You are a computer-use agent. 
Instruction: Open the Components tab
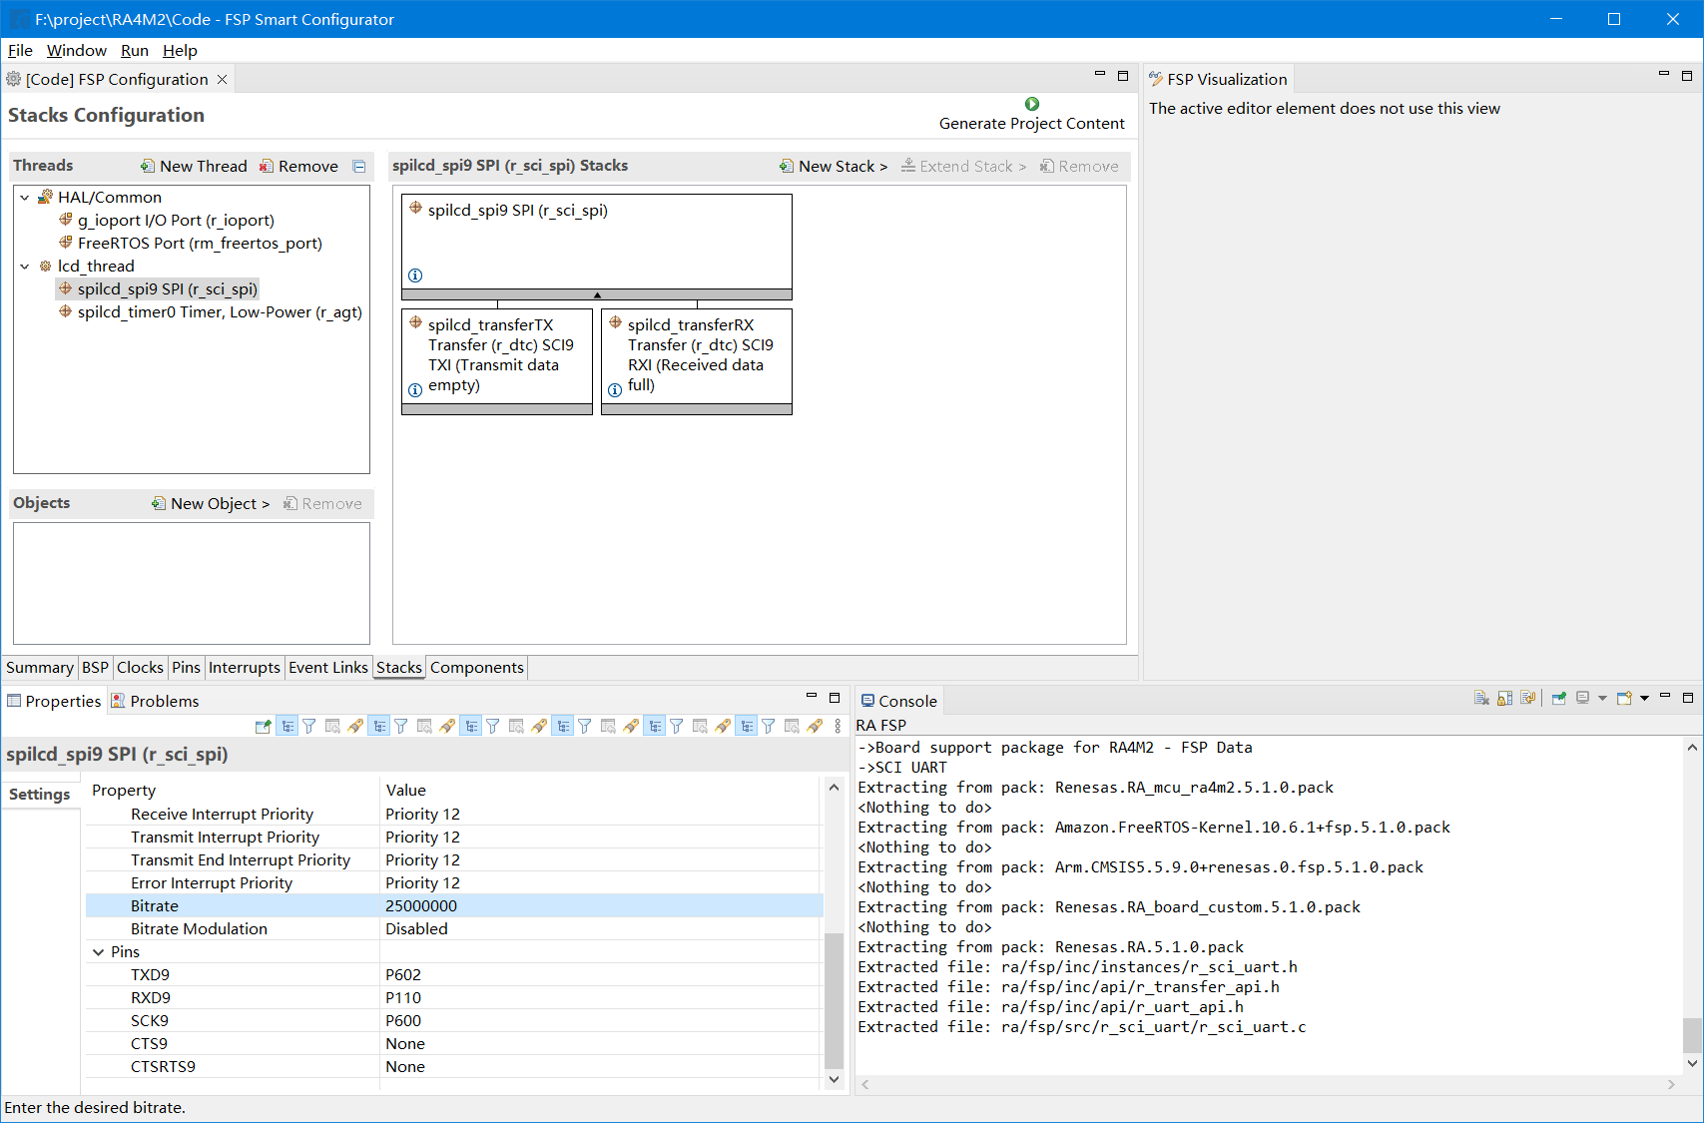click(x=477, y=668)
